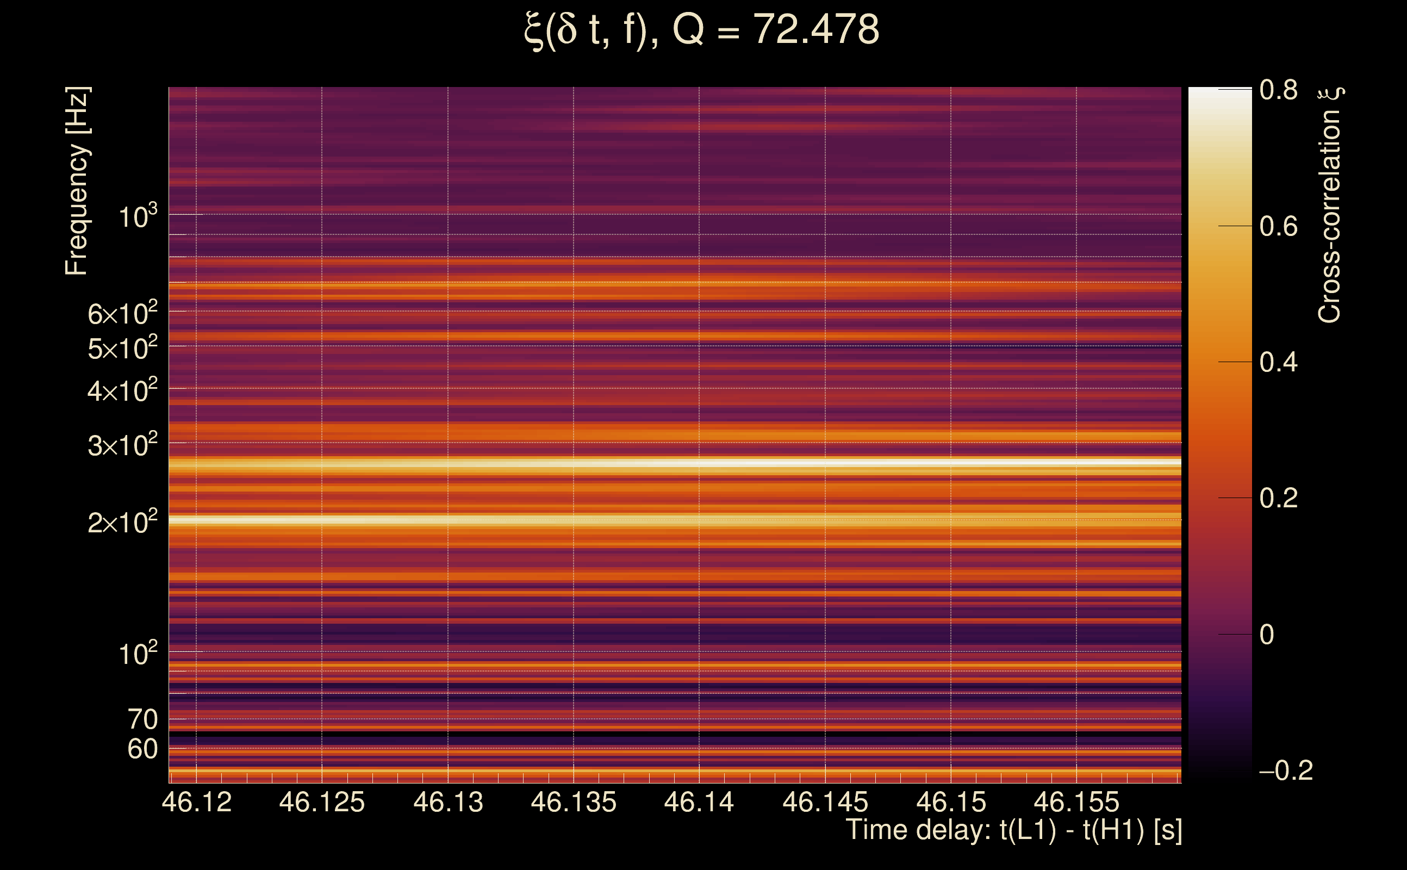Click the 46.125 time delay tick label
This screenshot has width=1407, height=870.
tap(322, 802)
